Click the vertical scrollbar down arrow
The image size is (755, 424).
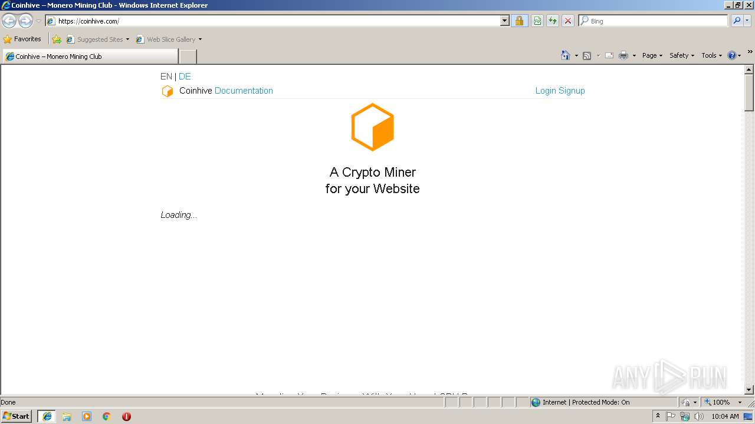(x=749, y=389)
